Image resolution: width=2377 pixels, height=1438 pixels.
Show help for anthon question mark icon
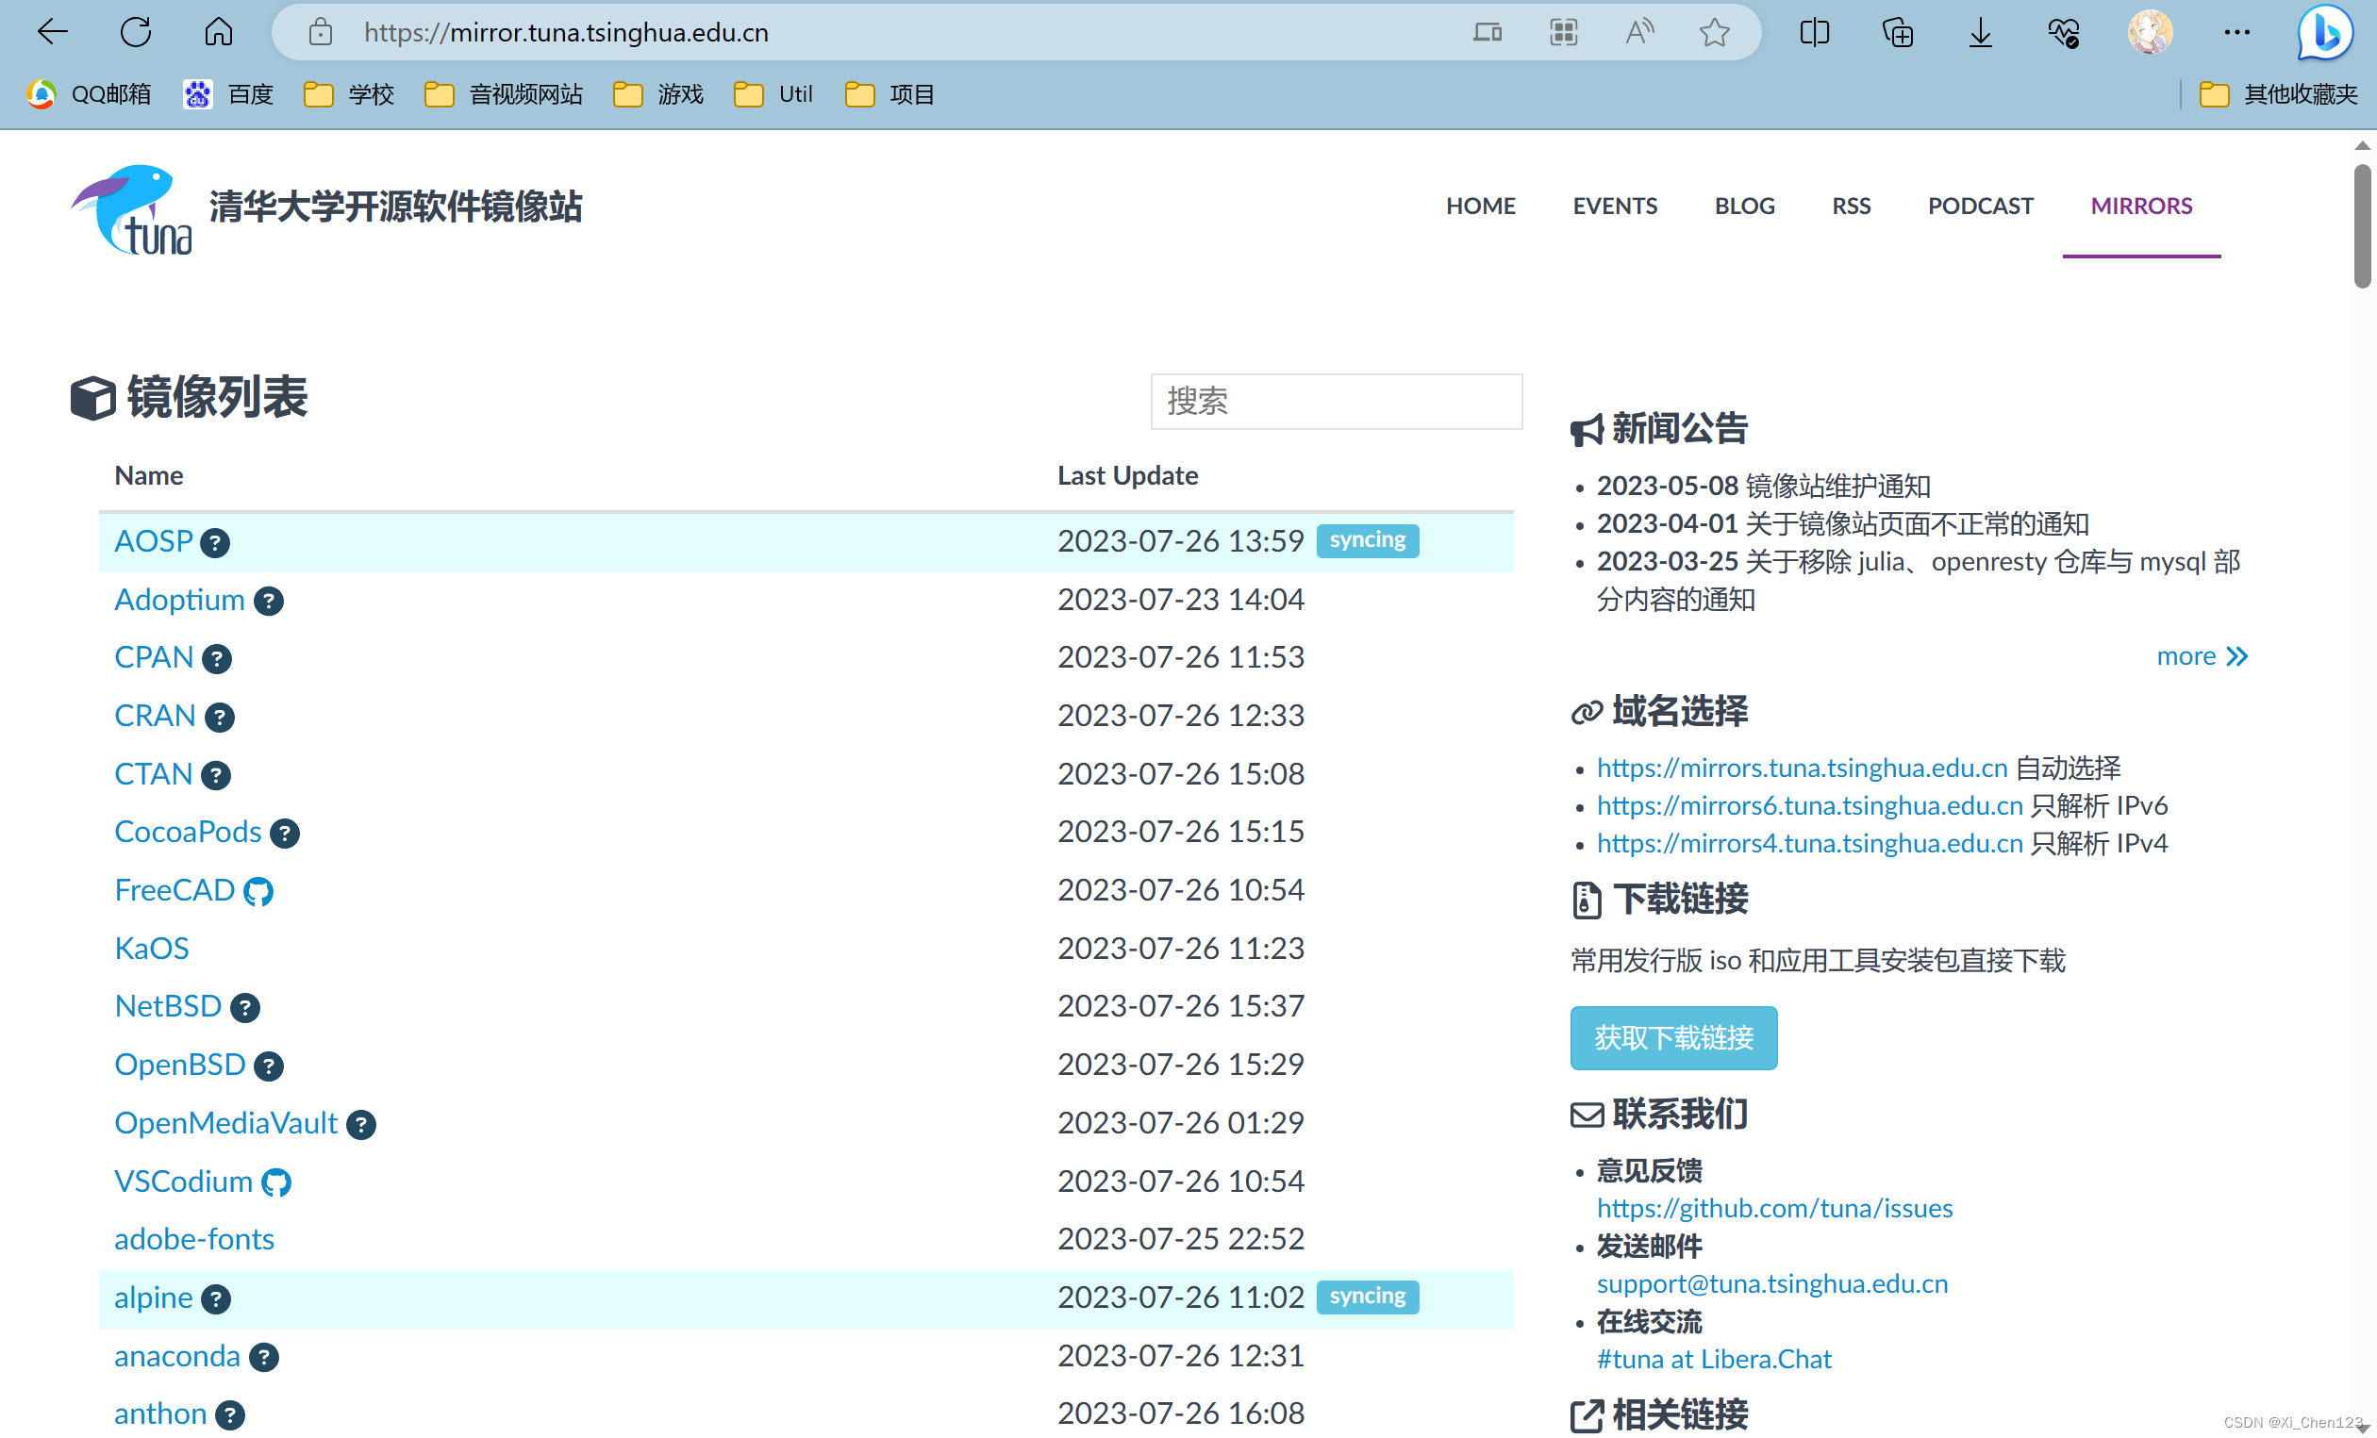point(229,1415)
